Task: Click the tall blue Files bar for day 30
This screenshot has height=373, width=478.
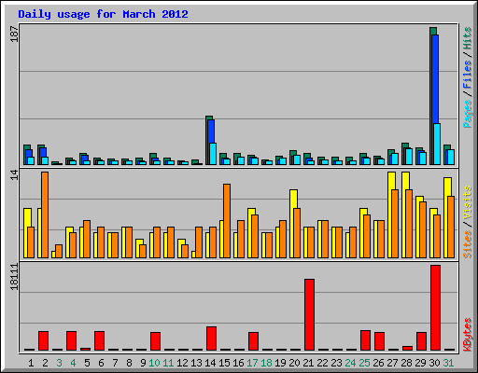Action: coord(435,79)
